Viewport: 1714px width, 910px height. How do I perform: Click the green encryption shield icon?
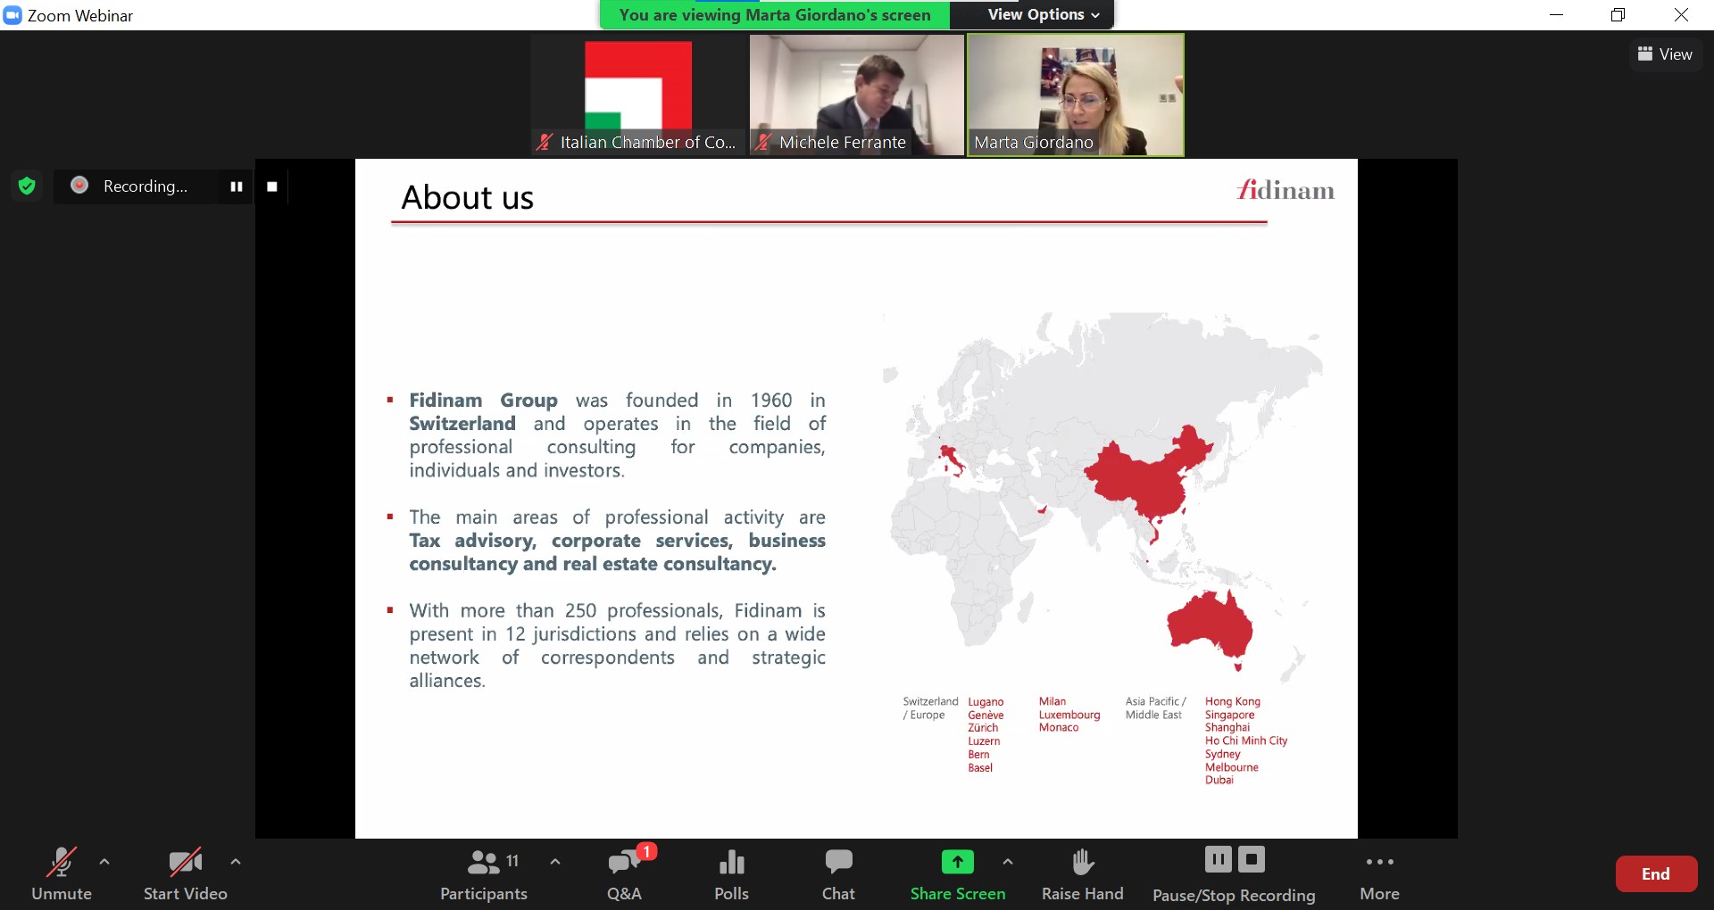pyautogui.click(x=27, y=186)
